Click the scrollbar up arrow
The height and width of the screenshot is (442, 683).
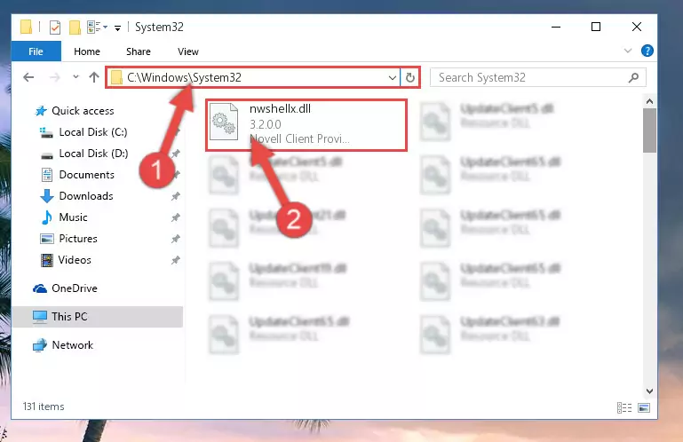tap(649, 101)
